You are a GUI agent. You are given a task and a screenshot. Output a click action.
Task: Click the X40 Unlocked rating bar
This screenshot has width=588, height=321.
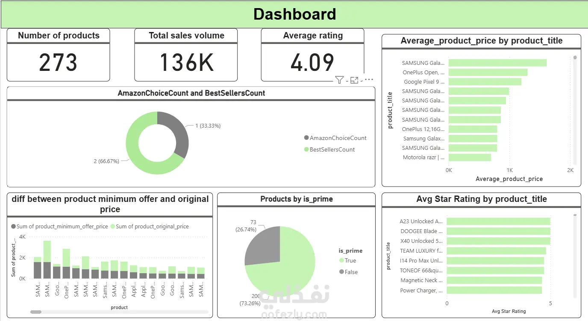pyautogui.click(x=499, y=241)
